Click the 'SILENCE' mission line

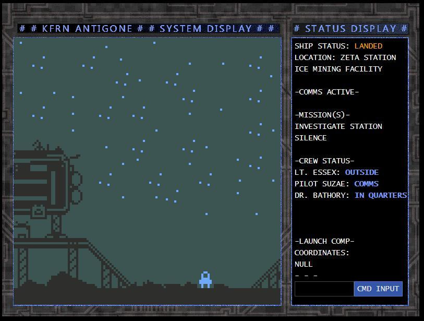310,138
